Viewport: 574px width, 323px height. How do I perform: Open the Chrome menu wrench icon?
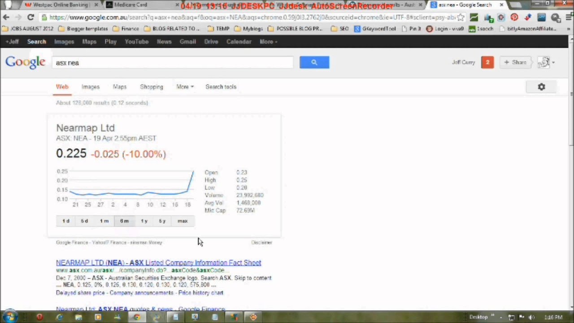pos(568,17)
